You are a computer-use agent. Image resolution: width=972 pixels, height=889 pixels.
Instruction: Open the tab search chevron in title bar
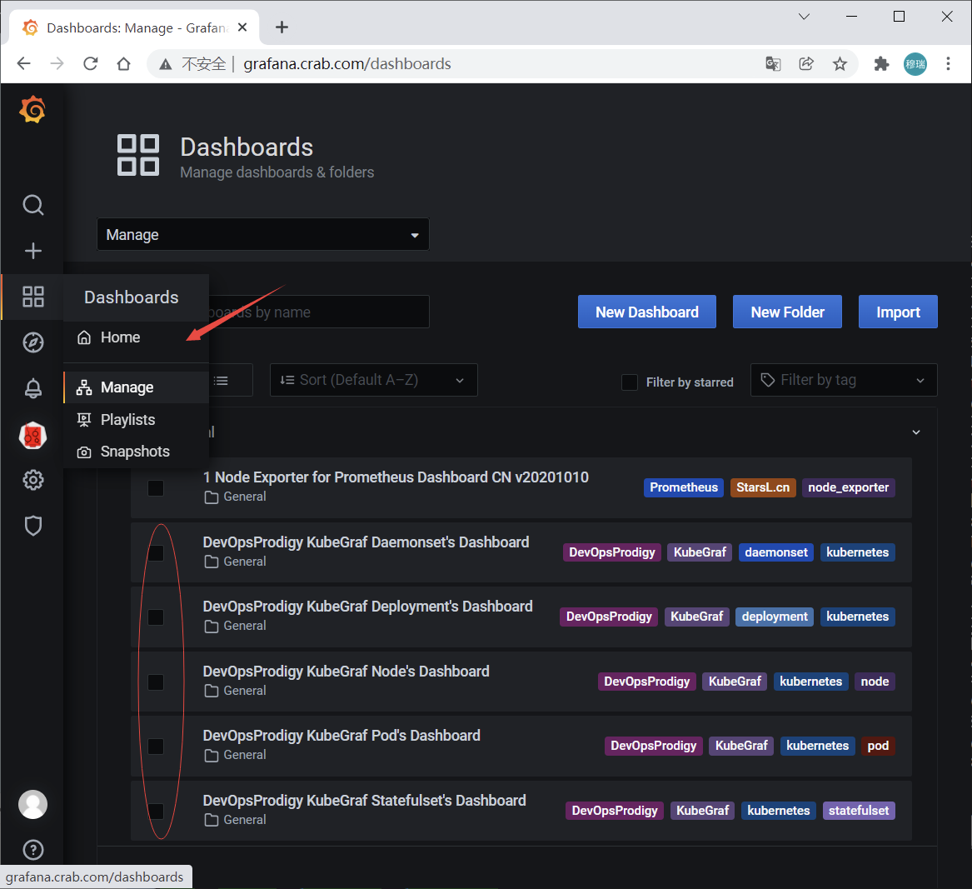(x=804, y=17)
